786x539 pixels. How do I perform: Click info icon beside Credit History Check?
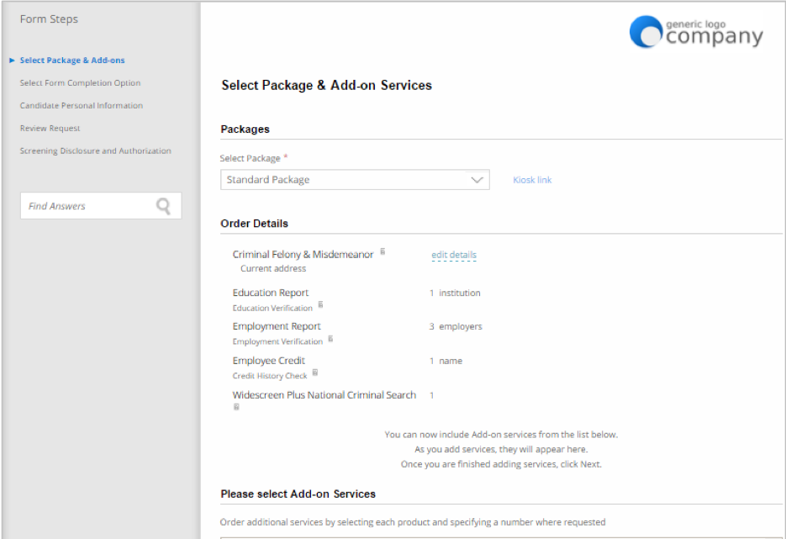[x=314, y=373]
